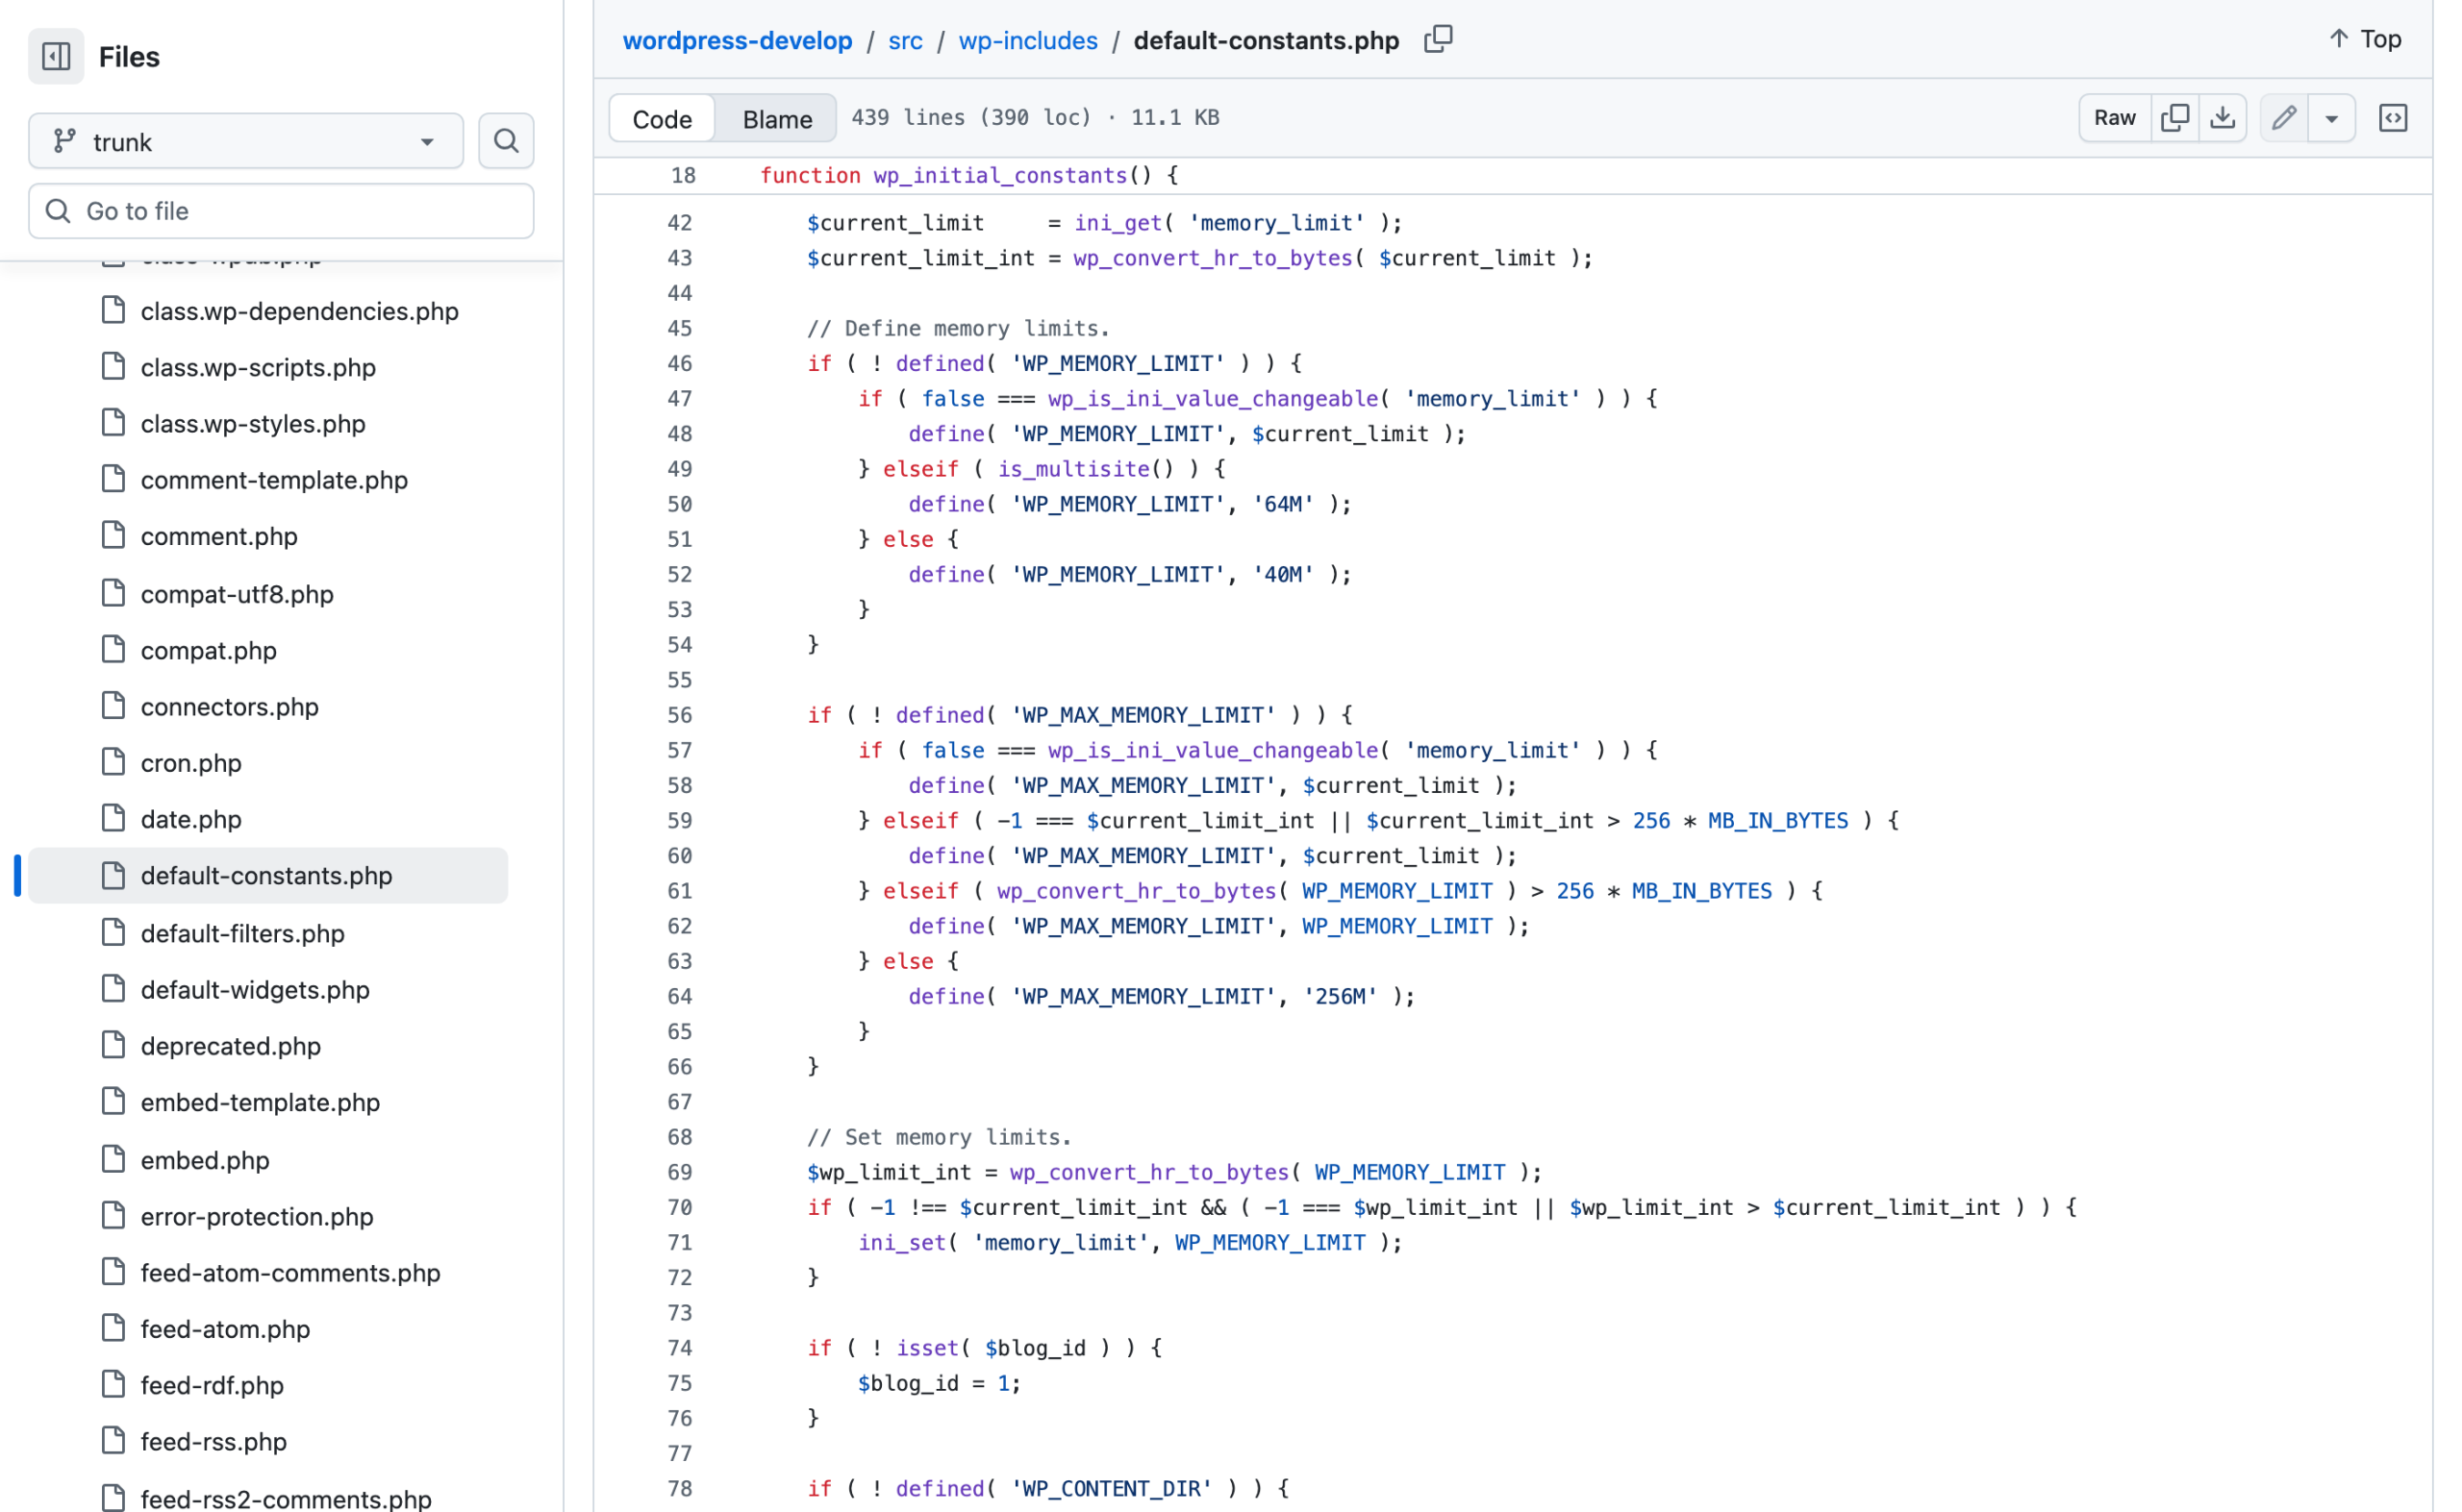Viewport: 2462px width, 1512px height.
Task: Open feed-rdf.php in file tree
Action: pyautogui.click(x=268, y=1385)
